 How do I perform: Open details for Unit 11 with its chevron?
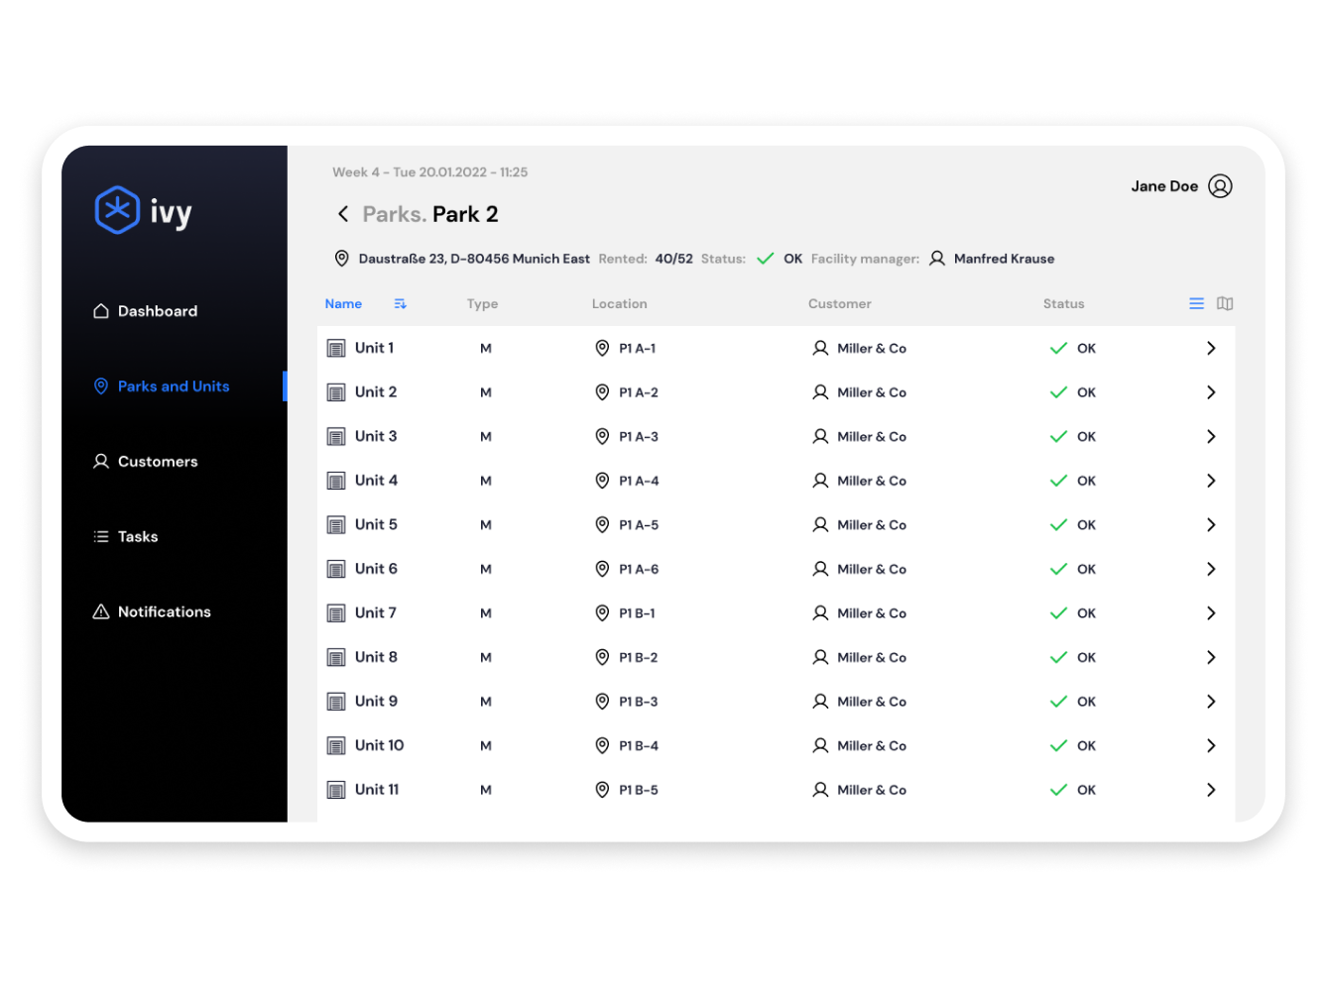(1210, 789)
